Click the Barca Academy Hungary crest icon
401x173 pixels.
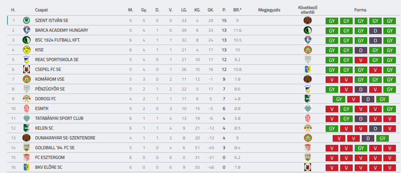(x=27, y=30)
